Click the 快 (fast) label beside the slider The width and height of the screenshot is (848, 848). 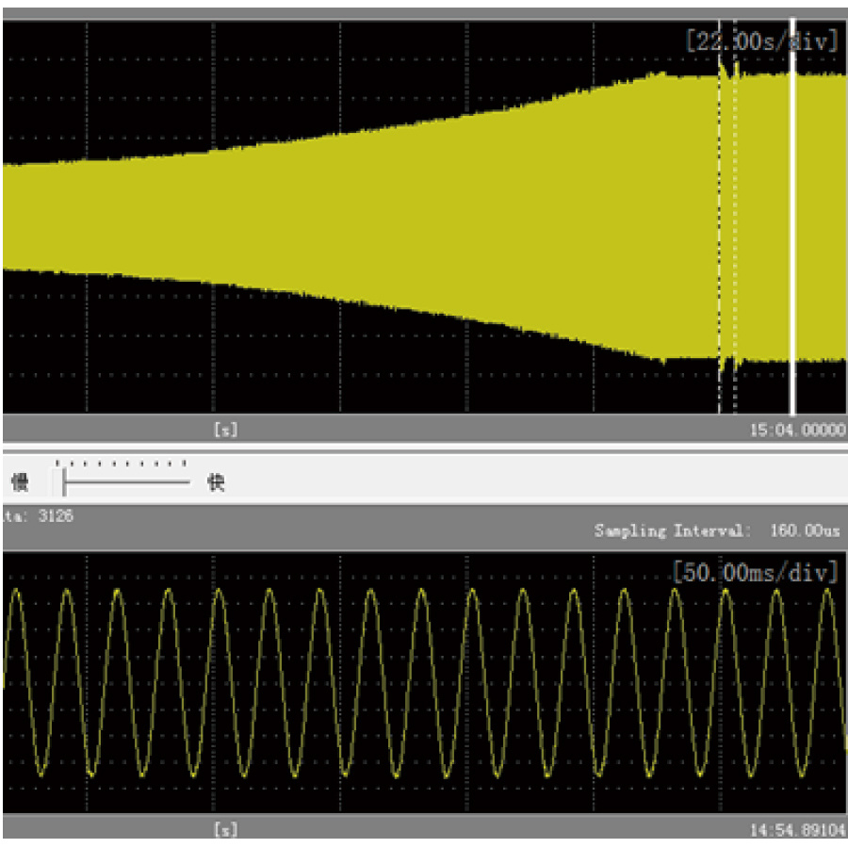tap(216, 483)
